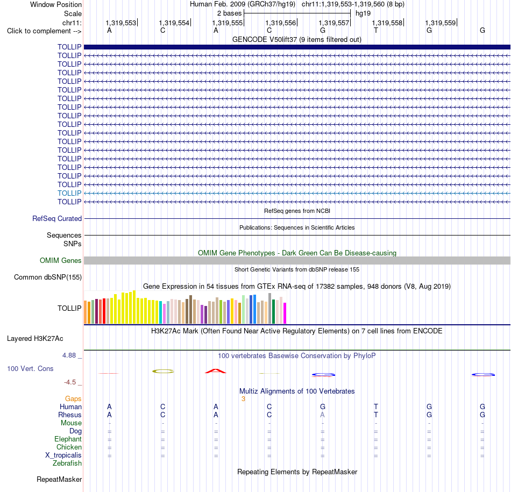The width and height of the screenshot is (511, 492).
Task: Click the T base in Human row
Action: tap(376, 407)
